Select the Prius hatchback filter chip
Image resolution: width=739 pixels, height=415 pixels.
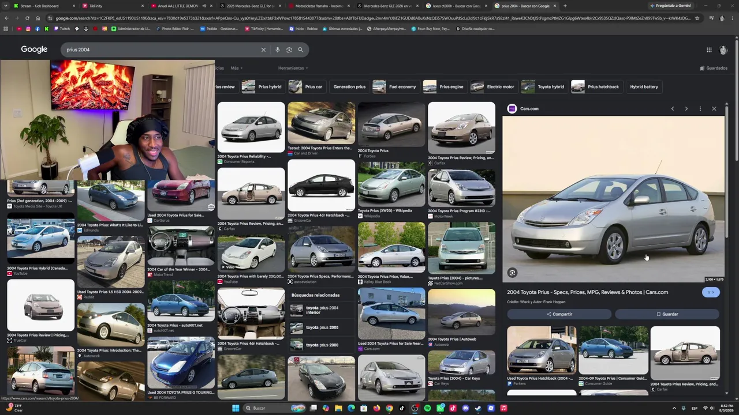tap(595, 86)
